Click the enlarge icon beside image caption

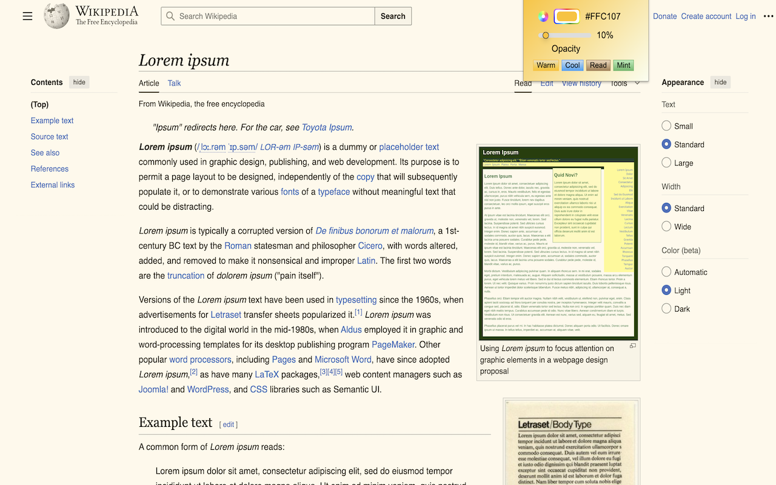pyautogui.click(x=633, y=346)
